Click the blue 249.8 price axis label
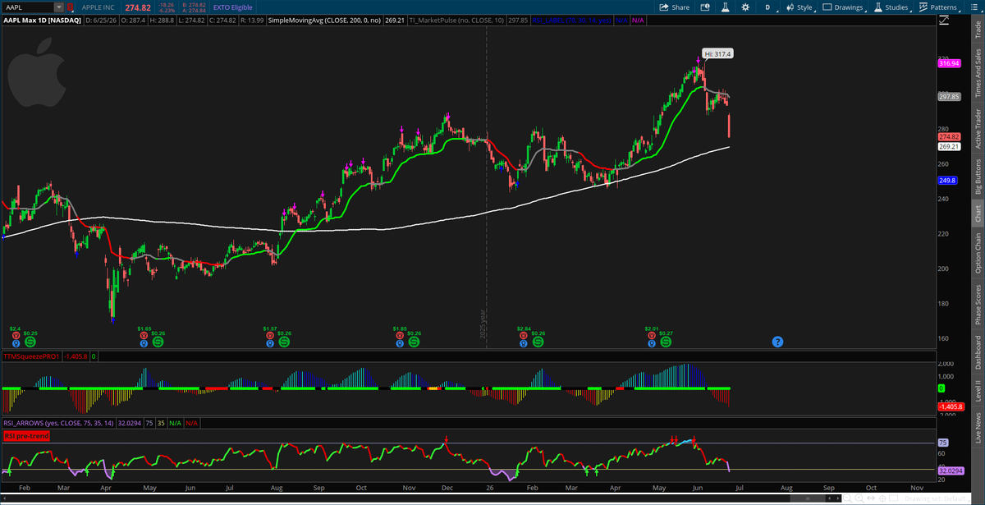 [x=948, y=181]
